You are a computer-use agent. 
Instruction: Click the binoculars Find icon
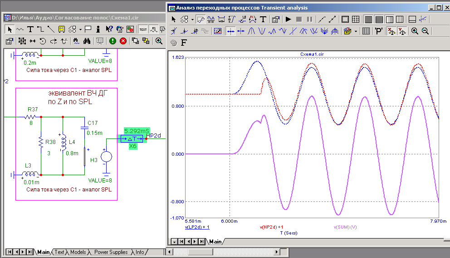(88, 41)
